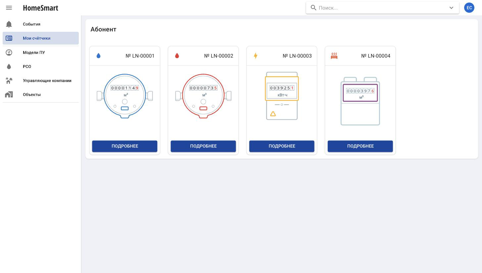Click the blue cold-water drop icon on LN-00001
This screenshot has width=482, height=273.
(x=98, y=56)
